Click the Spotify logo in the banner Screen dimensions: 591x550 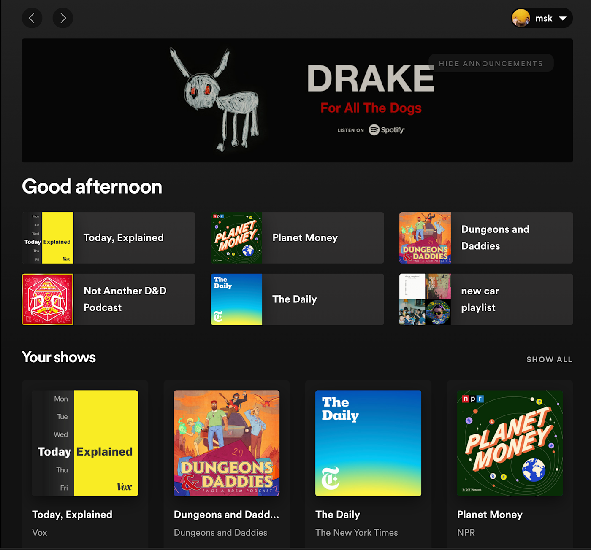tap(386, 130)
